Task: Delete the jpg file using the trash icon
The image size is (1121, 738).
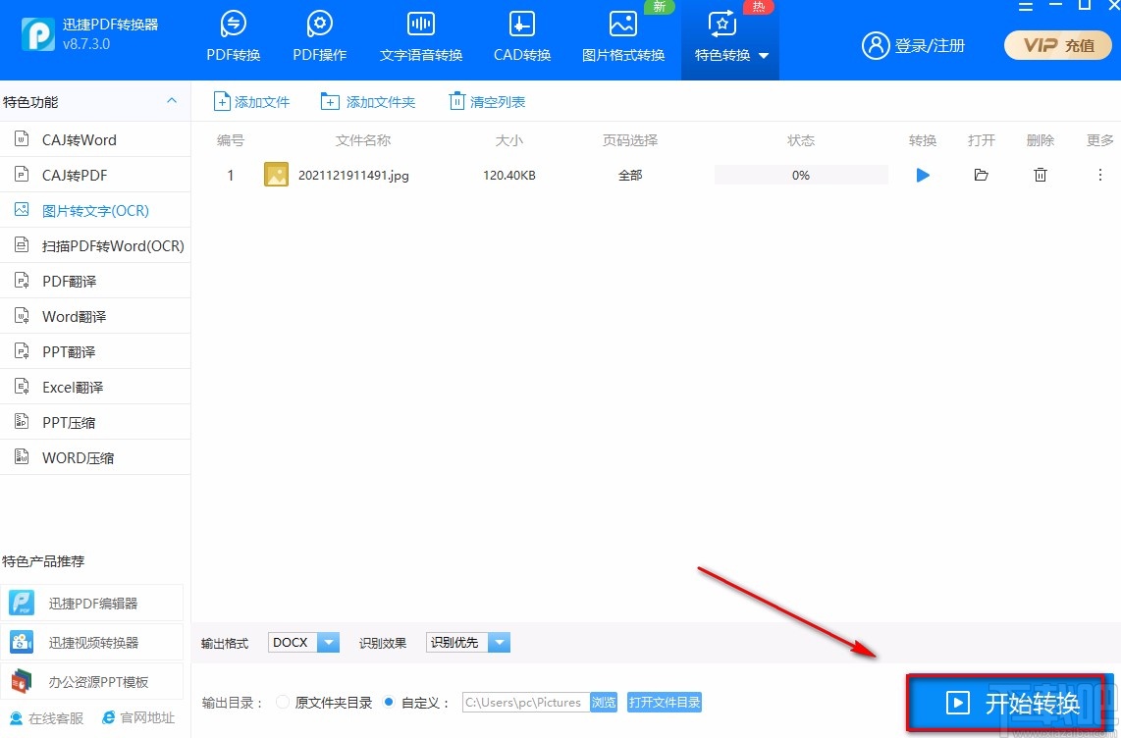Action: (1040, 175)
